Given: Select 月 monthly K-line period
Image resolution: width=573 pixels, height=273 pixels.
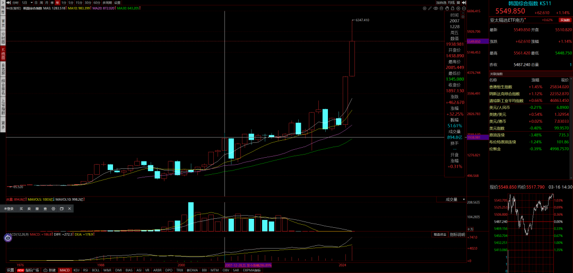Looking at the screenshot, I should coord(46,3).
